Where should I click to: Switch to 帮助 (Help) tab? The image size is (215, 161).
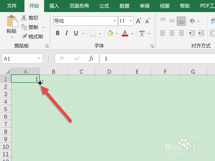[185, 6]
